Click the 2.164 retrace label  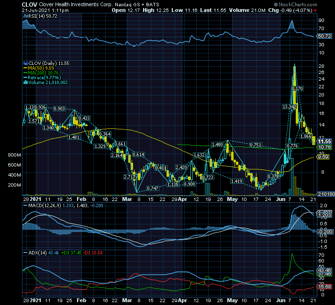click(x=117, y=156)
